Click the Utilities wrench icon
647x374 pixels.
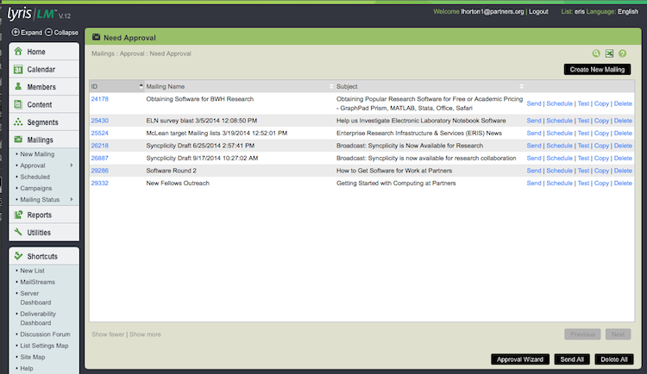click(18, 232)
